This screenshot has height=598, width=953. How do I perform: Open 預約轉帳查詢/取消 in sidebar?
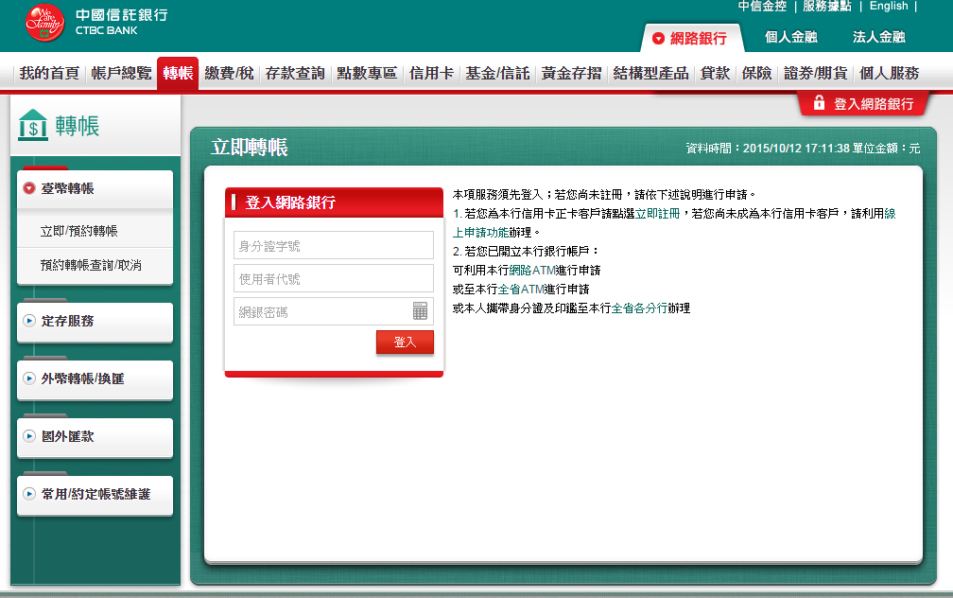(x=91, y=265)
